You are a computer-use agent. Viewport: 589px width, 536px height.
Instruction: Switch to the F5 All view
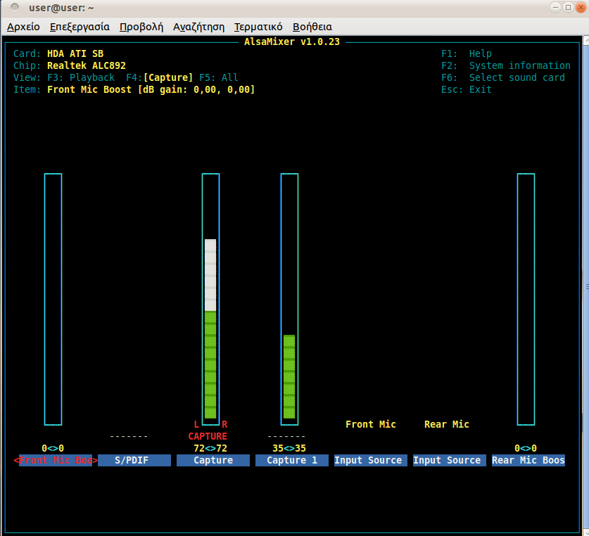pyautogui.click(x=219, y=77)
